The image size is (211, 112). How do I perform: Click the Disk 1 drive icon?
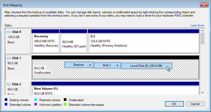tap(9, 58)
